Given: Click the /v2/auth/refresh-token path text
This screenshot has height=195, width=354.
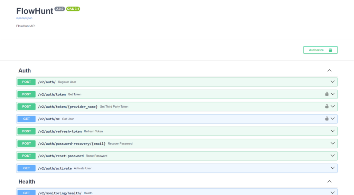Looking at the screenshot, I should [x=59, y=131].
